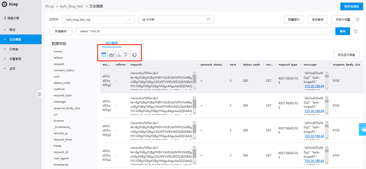Click the 添加至仪表盘 button

pos(346,55)
